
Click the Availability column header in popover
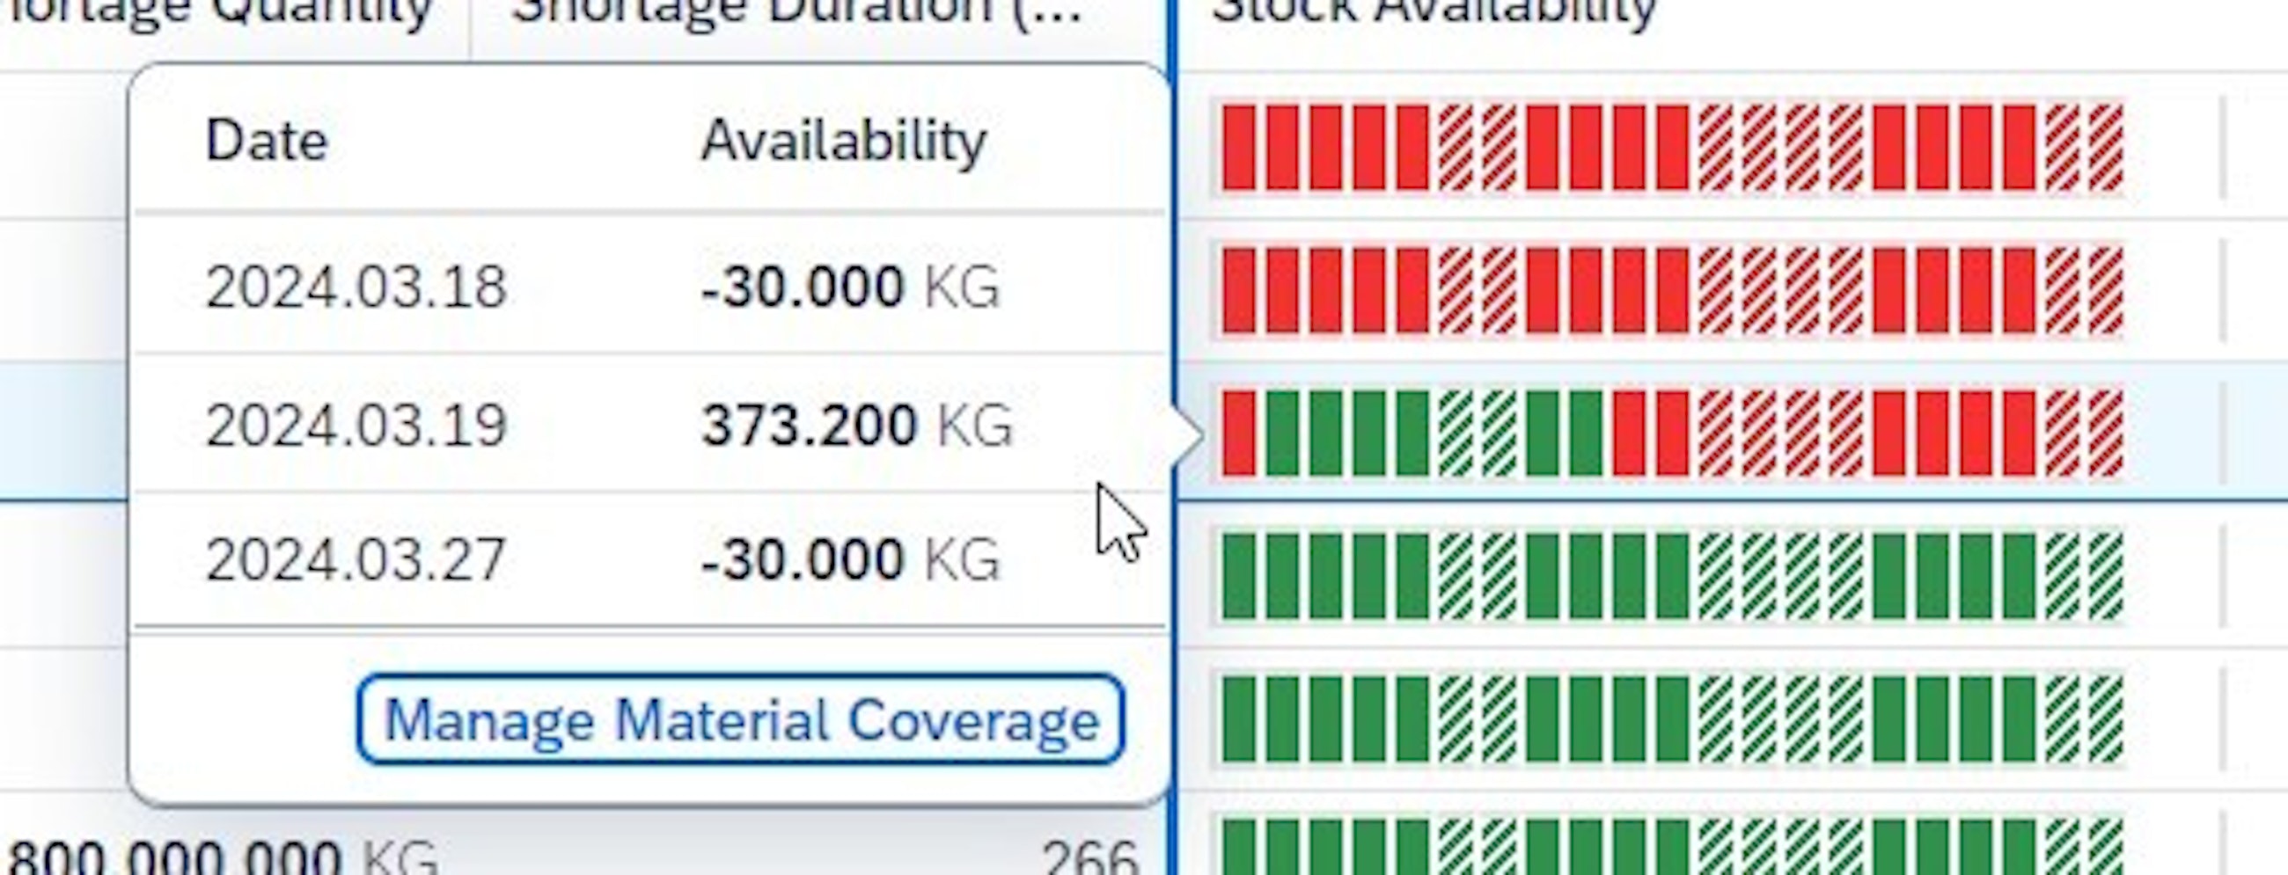(x=843, y=141)
